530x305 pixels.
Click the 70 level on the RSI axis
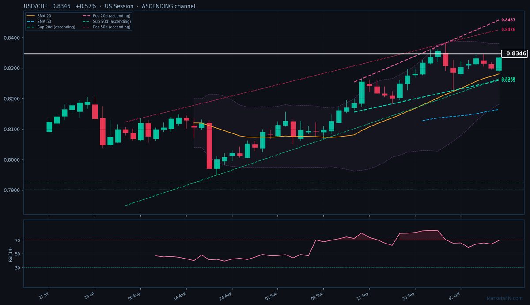point(19,240)
